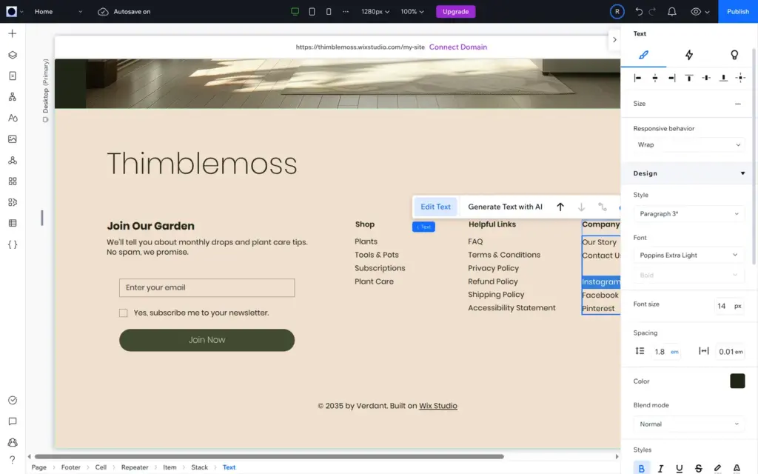The height and width of the screenshot is (474, 758).
Task: Click the Join Now button
Action: pos(207,340)
